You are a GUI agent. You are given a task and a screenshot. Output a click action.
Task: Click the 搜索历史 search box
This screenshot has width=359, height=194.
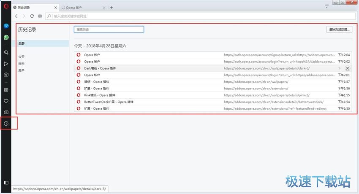[109, 30]
